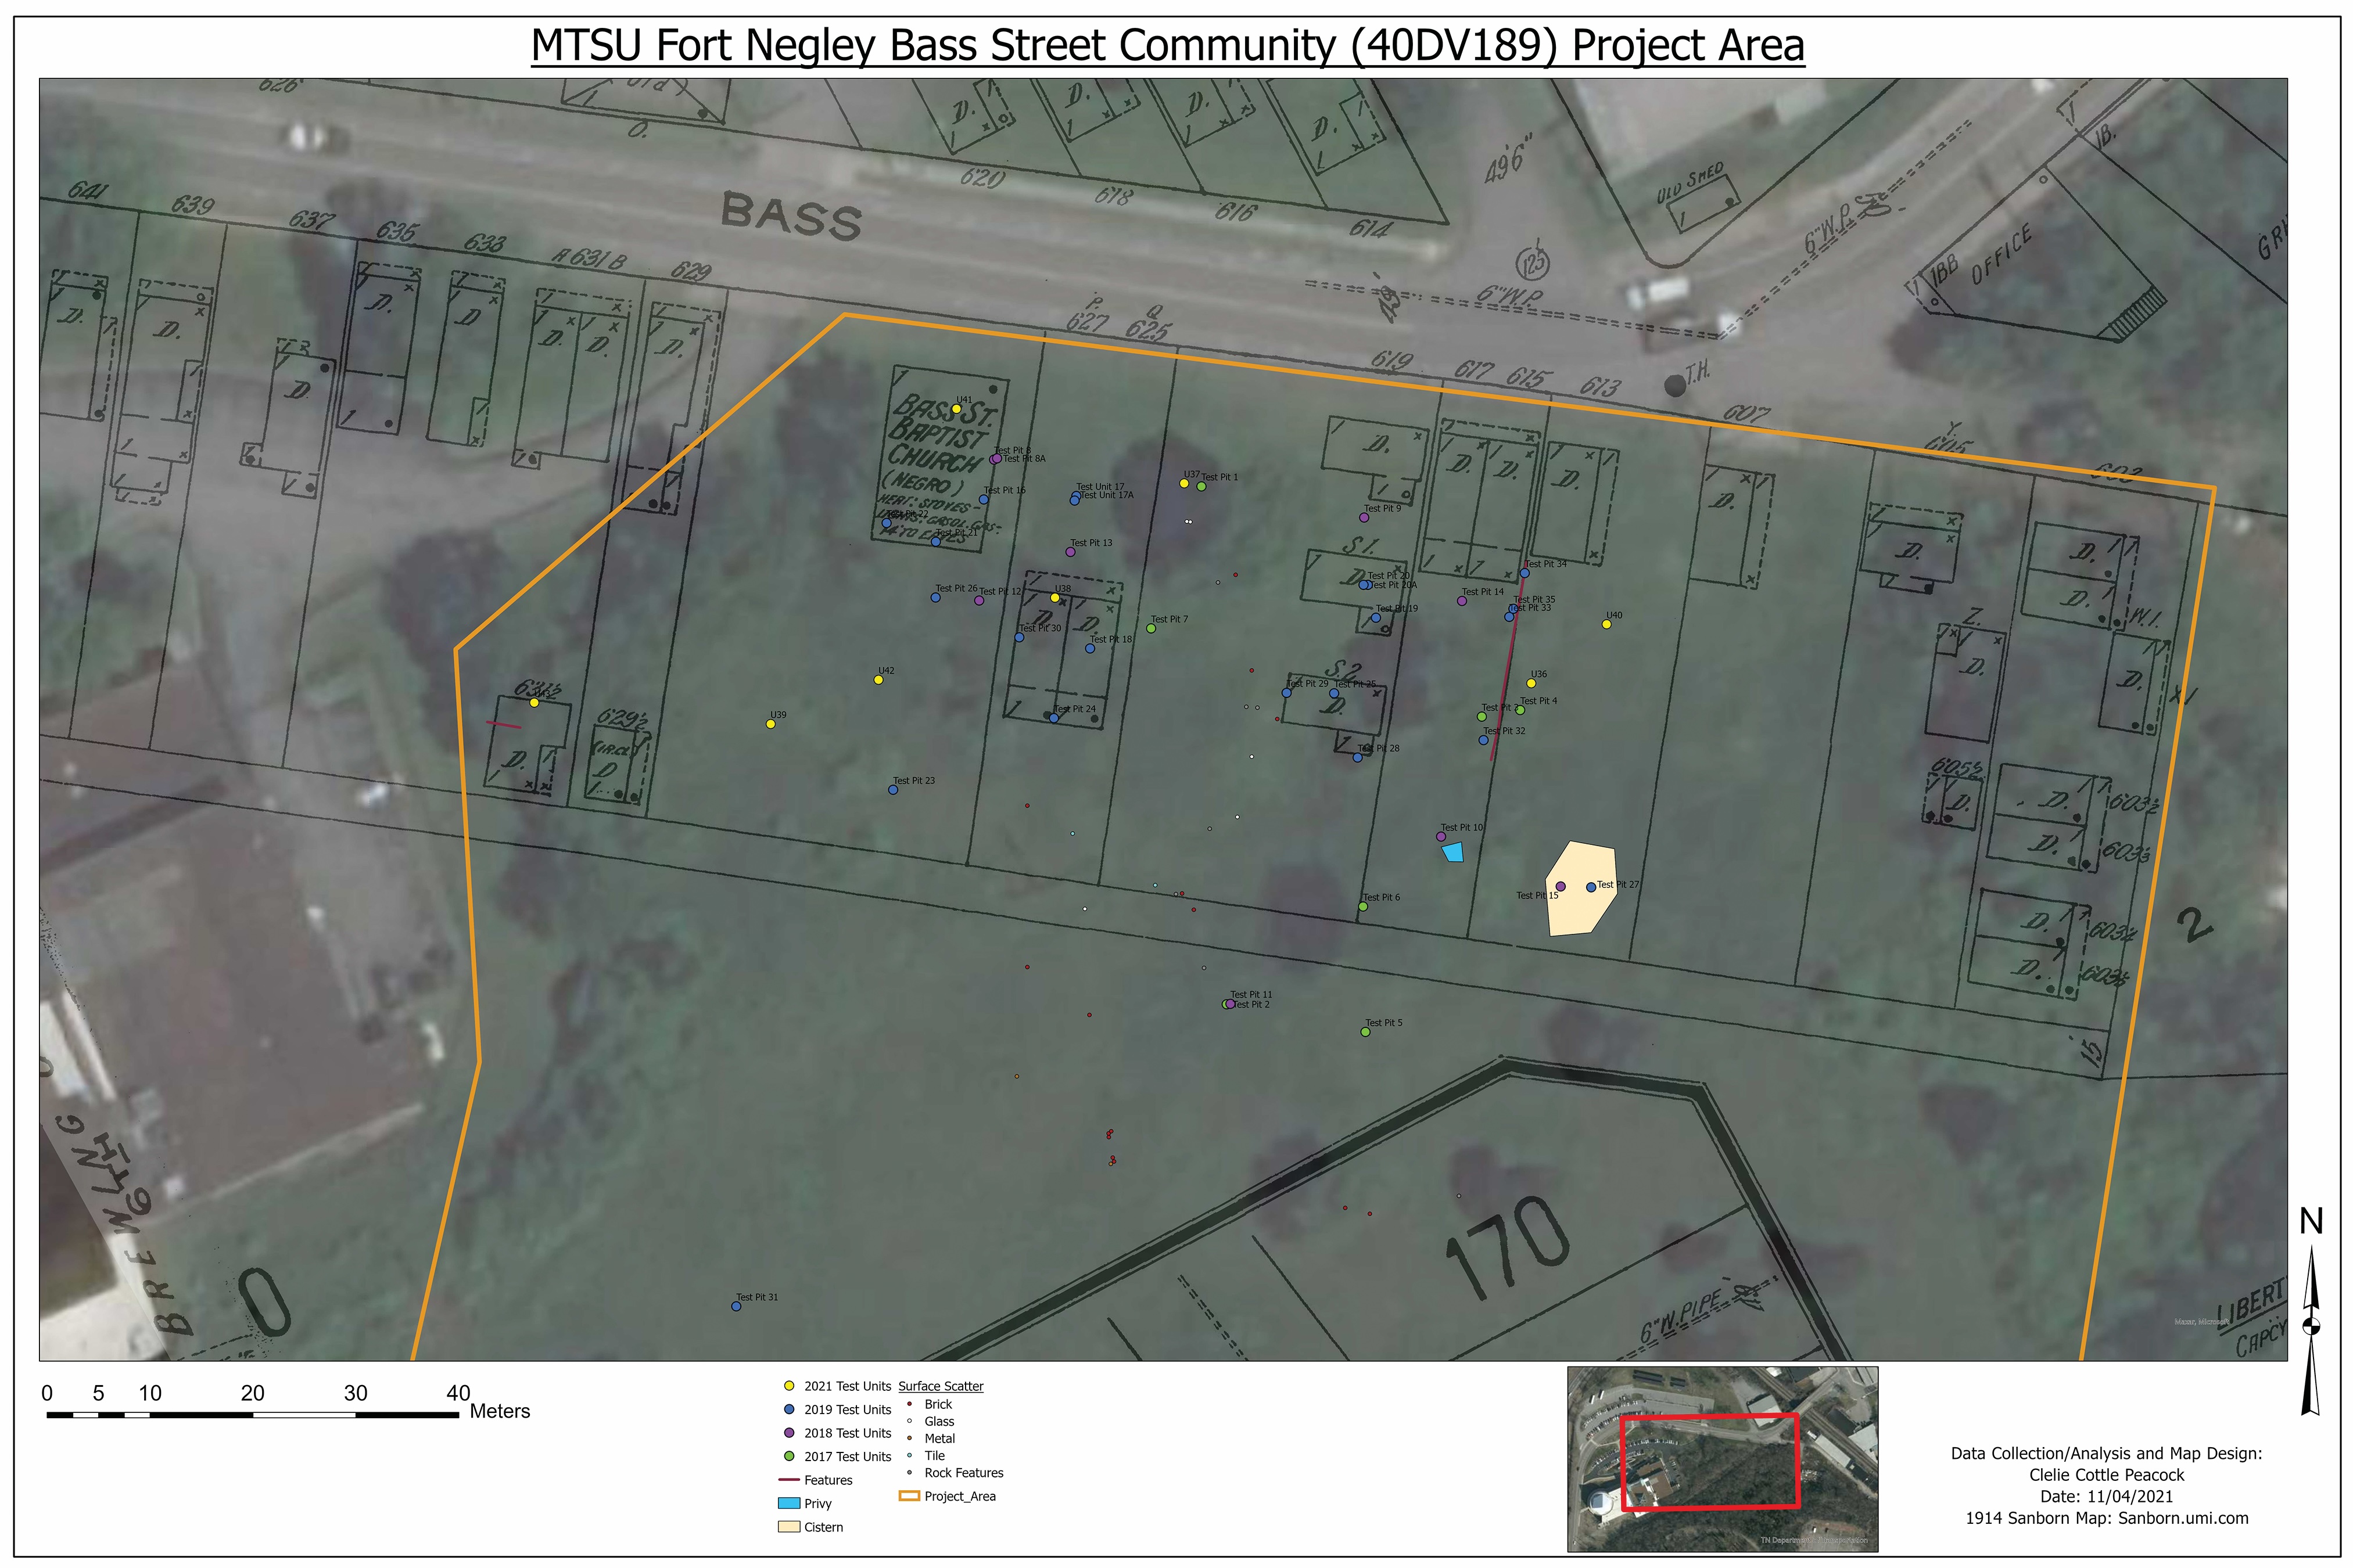Viewport: 2353px width, 1568px height.
Task: Click the Rock Features legend entry
Action: click(x=955, y=1473)
